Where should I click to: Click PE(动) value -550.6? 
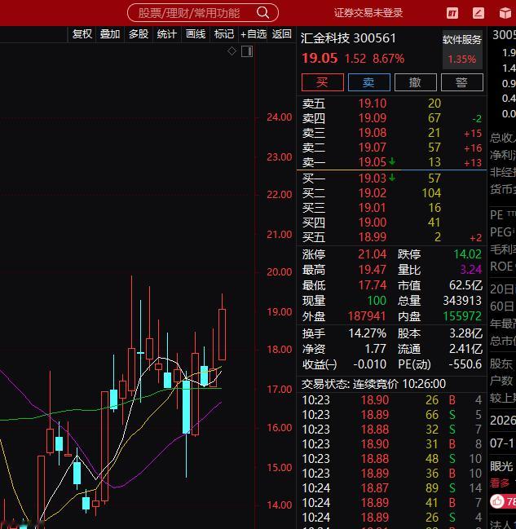[465, 364]
